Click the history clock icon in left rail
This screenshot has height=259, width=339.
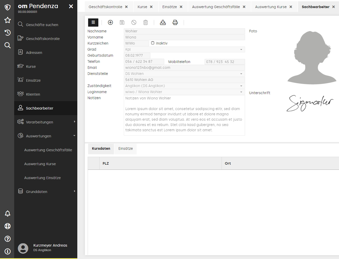pyautogui.click(x=8, y=33)
